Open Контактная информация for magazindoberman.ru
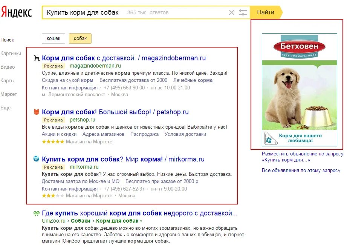Image resolution: width=347 pixels, height=249 pixels. (70, 88)
